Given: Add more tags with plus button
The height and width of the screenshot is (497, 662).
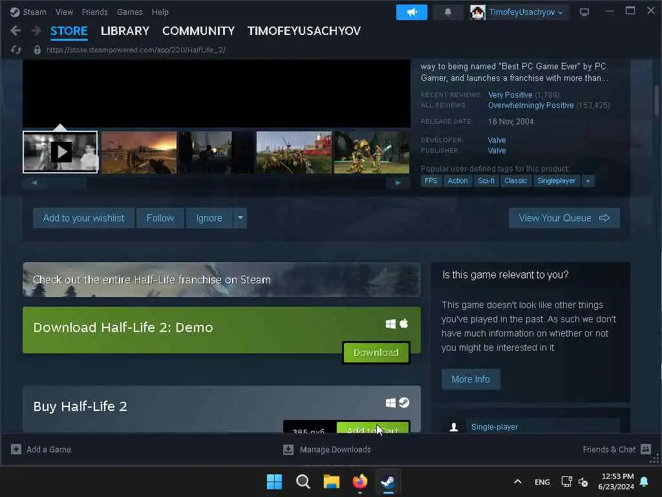Looking at the screenshot, I should [588, 181].
